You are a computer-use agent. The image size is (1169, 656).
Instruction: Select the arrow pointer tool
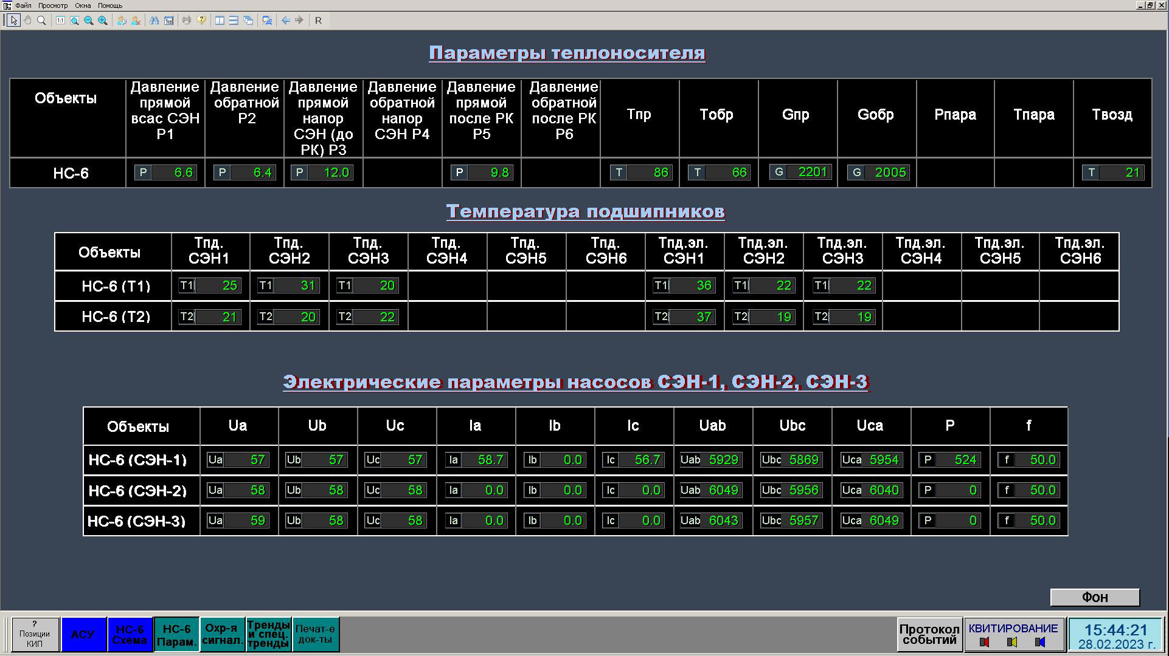(x=13, y=21)
